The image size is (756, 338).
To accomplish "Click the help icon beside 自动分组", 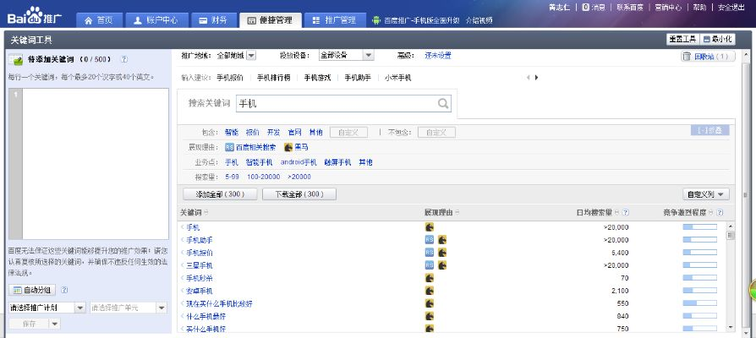I will click(64, 290).
